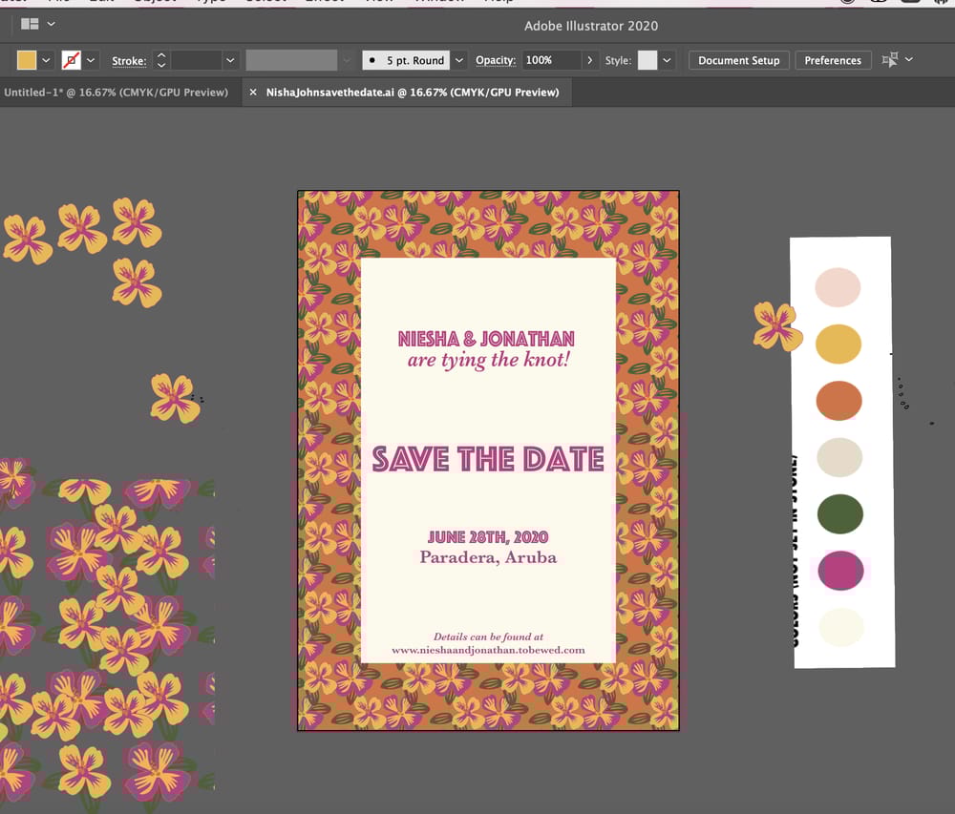Open the Stroke panel via Stroke label
955x814 pixels.
click(x=129, y=61)
